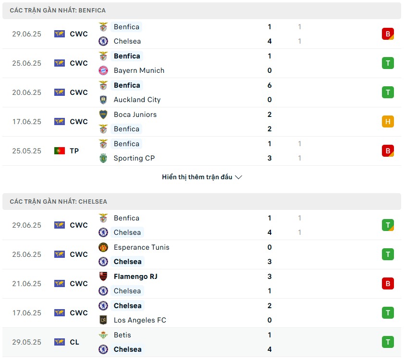Image resolution: width=405 pixels, height=358 pixels.
Task: Expand more matches with Hiển thị thêm trận đấu
Action: pos(202,177)
